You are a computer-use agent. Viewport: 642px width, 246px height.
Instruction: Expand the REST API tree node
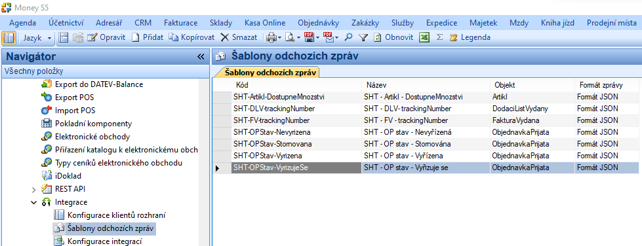34,189
